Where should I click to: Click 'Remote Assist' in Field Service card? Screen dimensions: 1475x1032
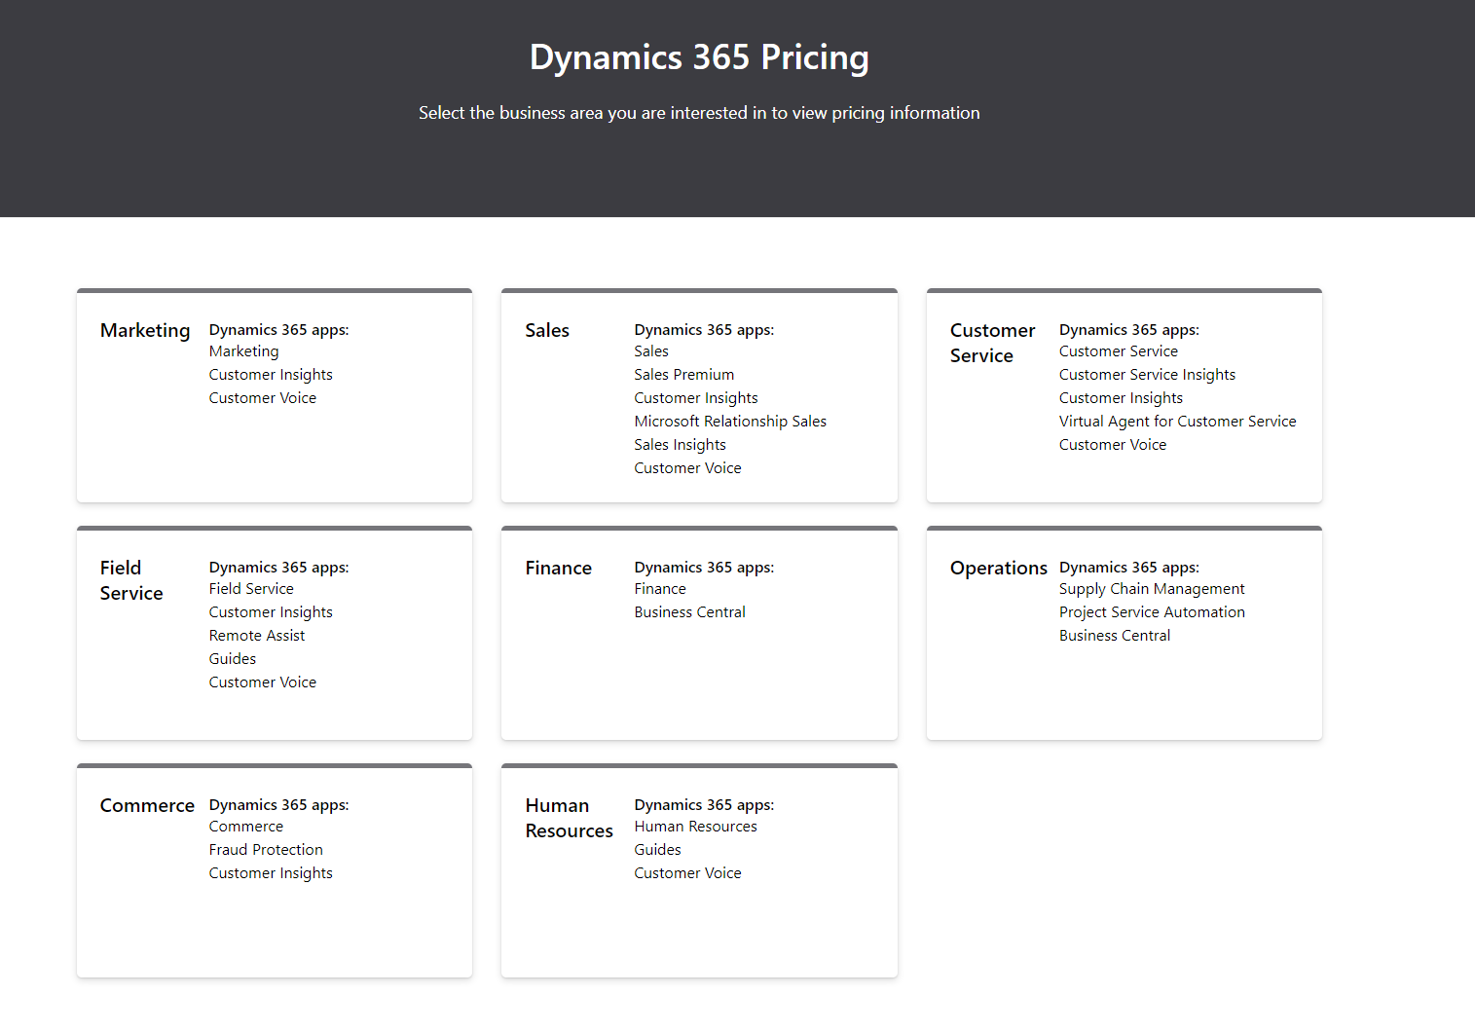(x=257, y=636)
